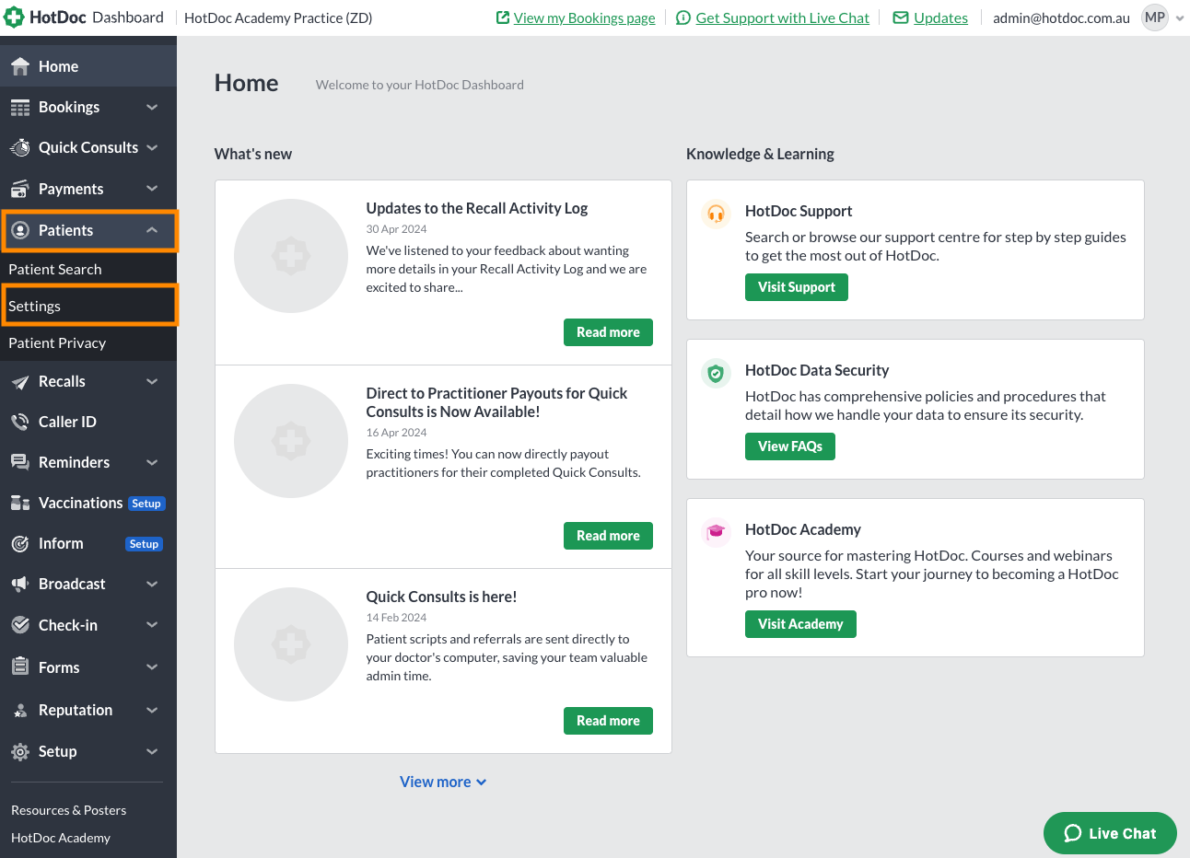Viewport: 1190px width, 858px height.
Task: Click View more under What's new
Action: pos(443,782)
